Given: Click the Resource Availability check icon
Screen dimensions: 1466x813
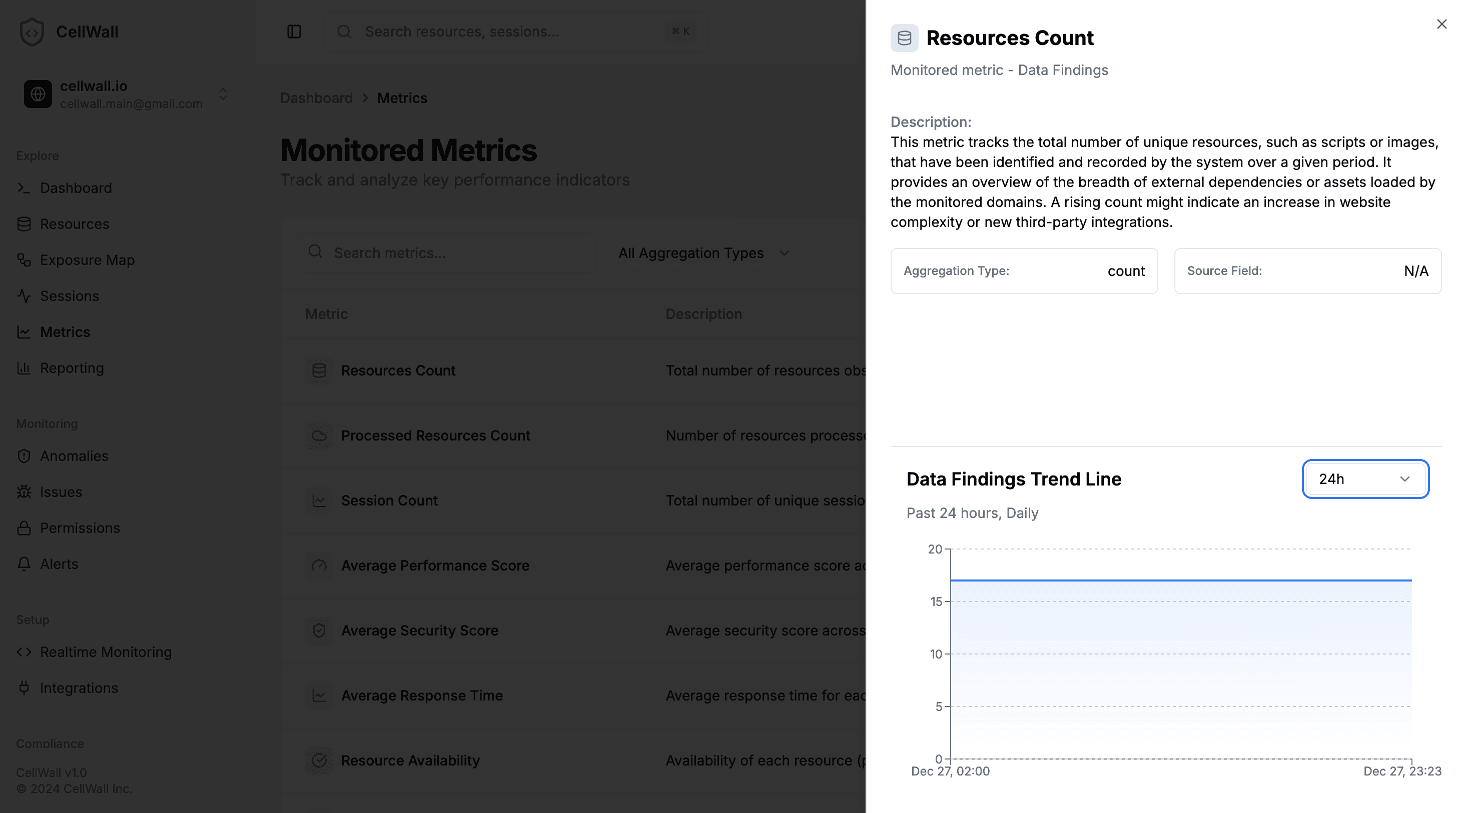Looking at the screenshot, I should 319,760.
